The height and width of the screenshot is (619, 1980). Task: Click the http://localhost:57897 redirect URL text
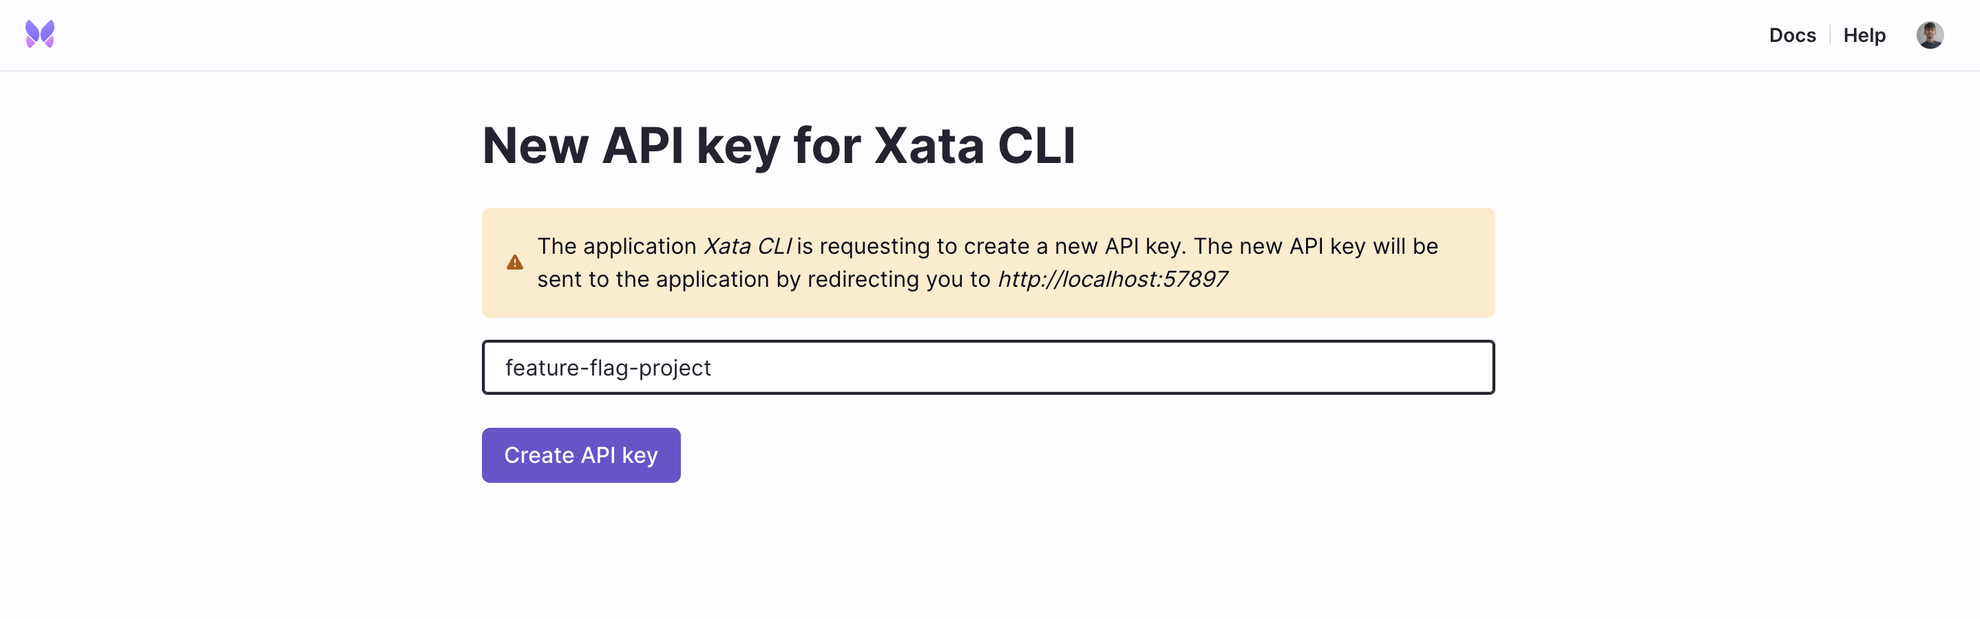(1113, 279)
